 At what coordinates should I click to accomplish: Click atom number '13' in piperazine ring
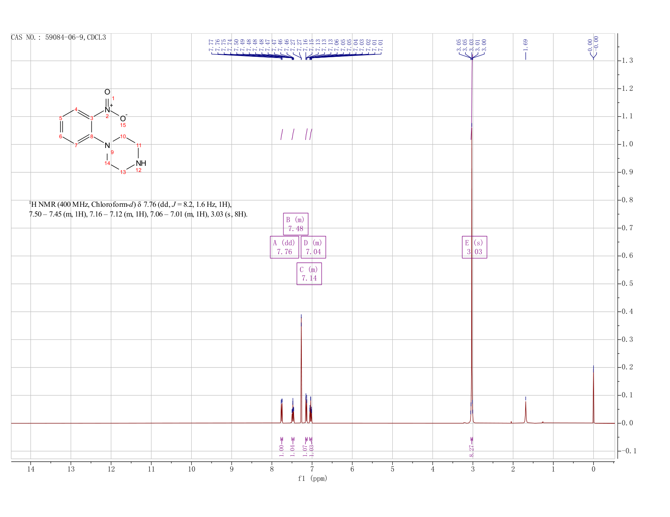(x=123, y=172)
